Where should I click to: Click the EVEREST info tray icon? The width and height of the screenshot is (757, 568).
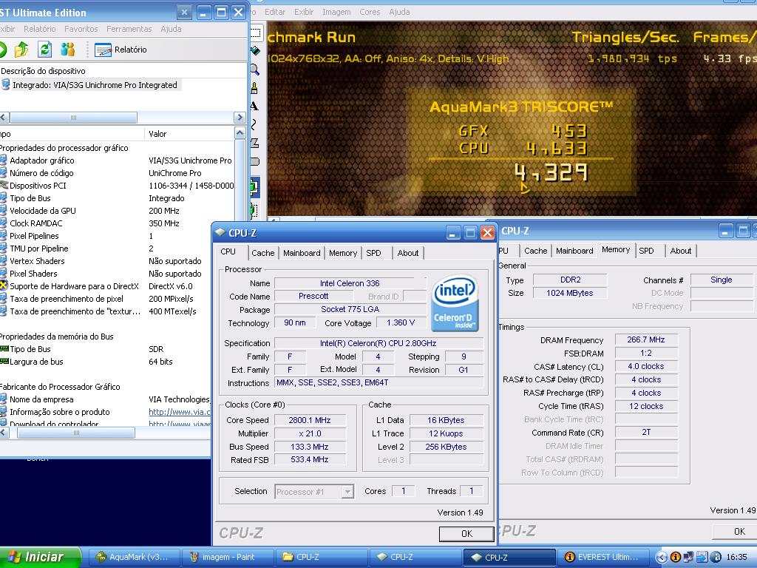point(676,557)
